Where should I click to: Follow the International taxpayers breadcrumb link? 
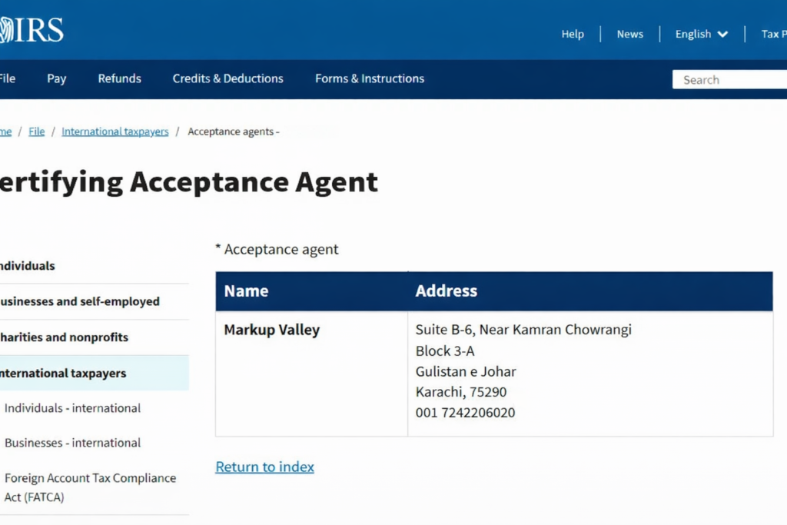click(115, 131)
